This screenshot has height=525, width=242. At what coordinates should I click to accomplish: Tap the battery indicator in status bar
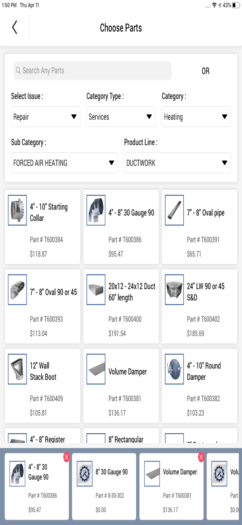[x=236, y=5]
